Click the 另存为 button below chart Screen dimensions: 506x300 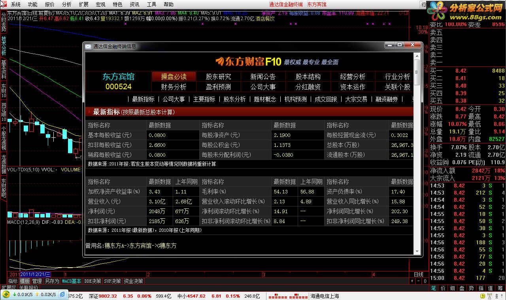tap(52, 281)
